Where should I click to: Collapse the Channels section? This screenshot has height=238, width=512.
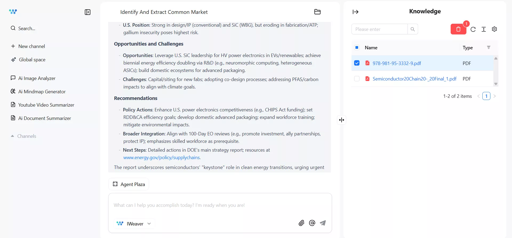[x=12, y=136]
